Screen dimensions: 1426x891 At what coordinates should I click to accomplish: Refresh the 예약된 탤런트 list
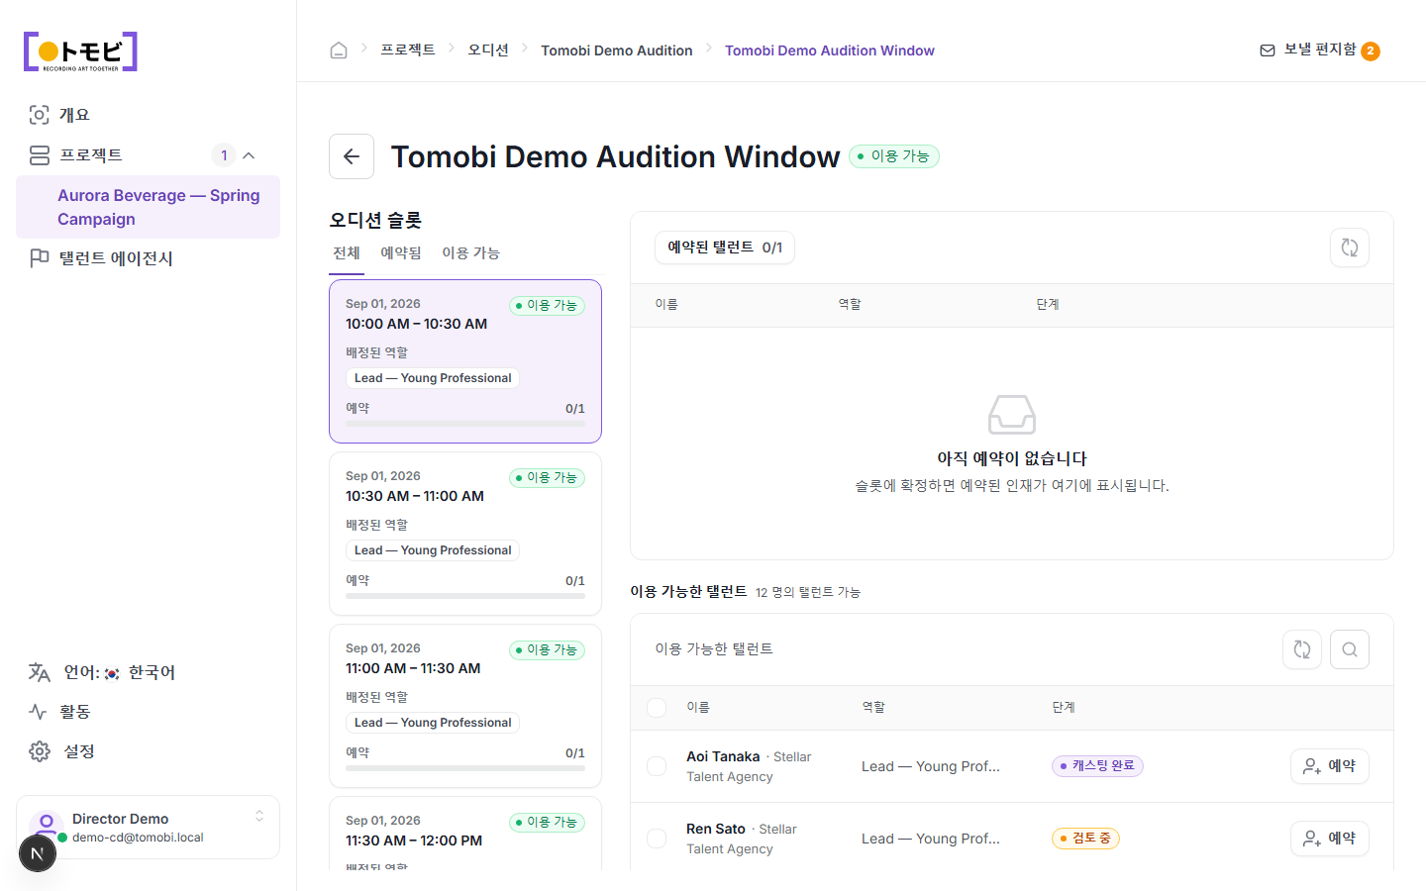[x=1350, y=247]
